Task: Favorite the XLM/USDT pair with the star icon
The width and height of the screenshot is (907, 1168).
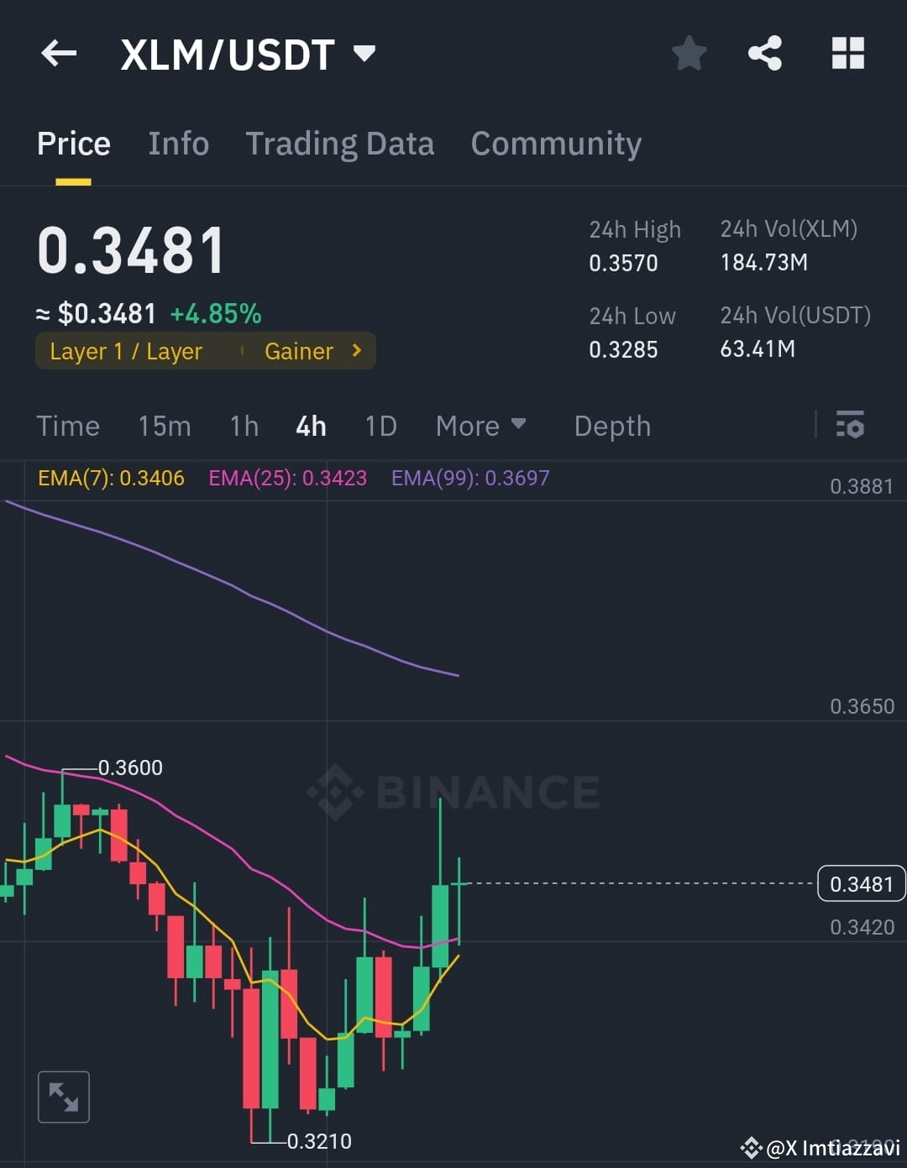Action: point(689,52)
